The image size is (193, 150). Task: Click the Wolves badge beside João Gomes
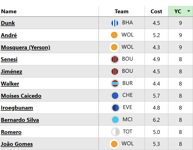pos(114,144)
